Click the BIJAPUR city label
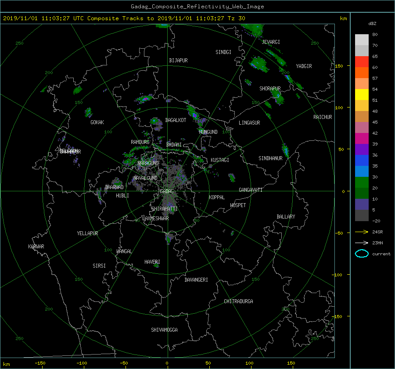395x369 pixels. 178,61
